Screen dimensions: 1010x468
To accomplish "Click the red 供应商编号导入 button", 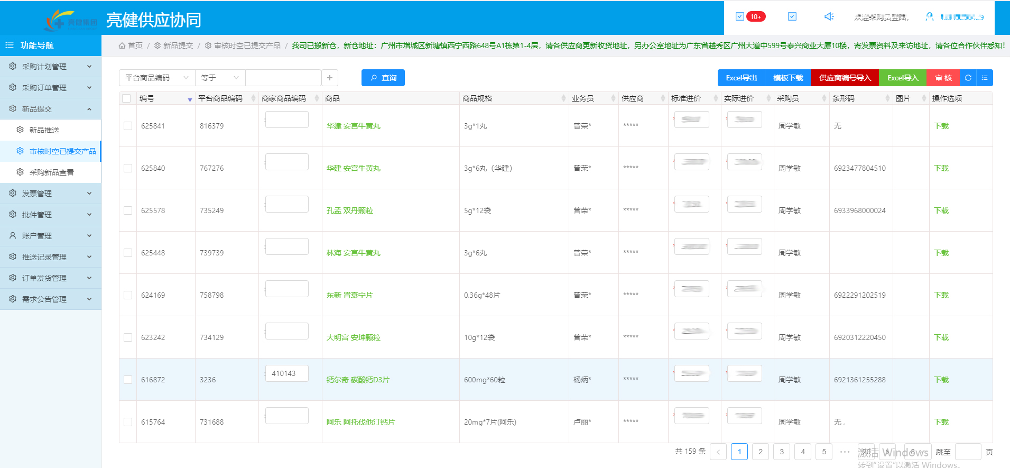I will 845,78.
